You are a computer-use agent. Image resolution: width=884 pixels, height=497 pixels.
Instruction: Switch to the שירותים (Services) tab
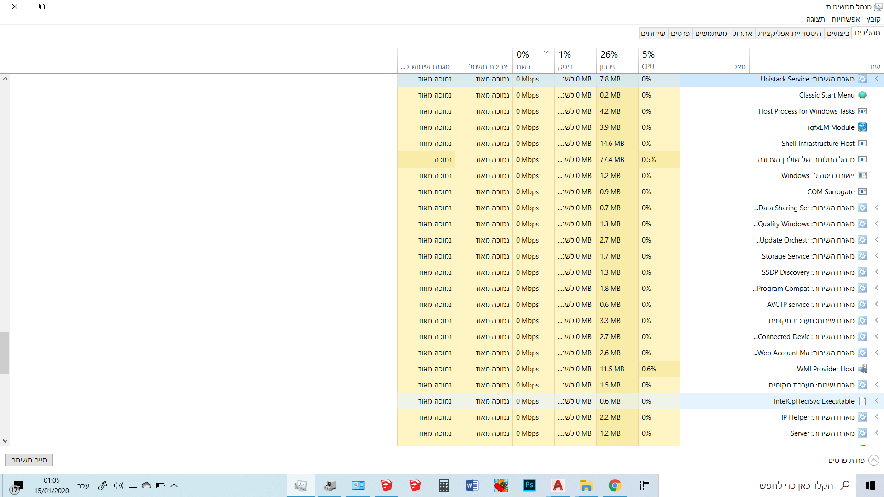[653, 33]
